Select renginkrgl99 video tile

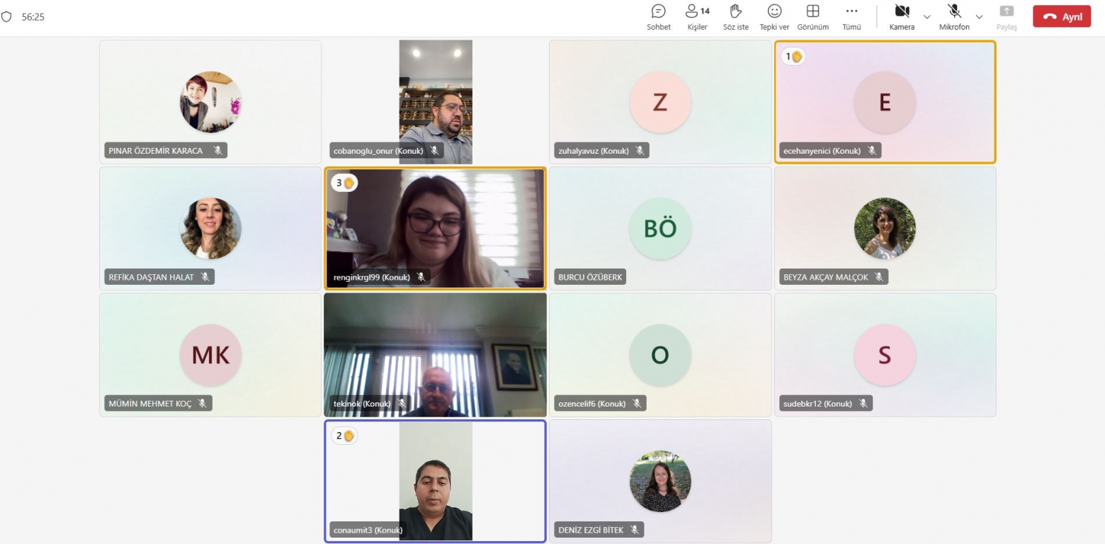tap(435, 227)
